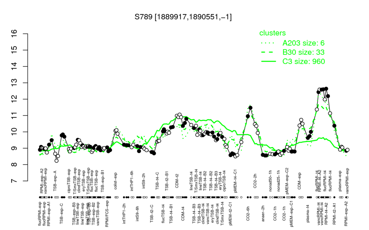This screenshot has height=230, width=369.
Task: Click y-axis tick label '12'
Action: pos(14,99)
